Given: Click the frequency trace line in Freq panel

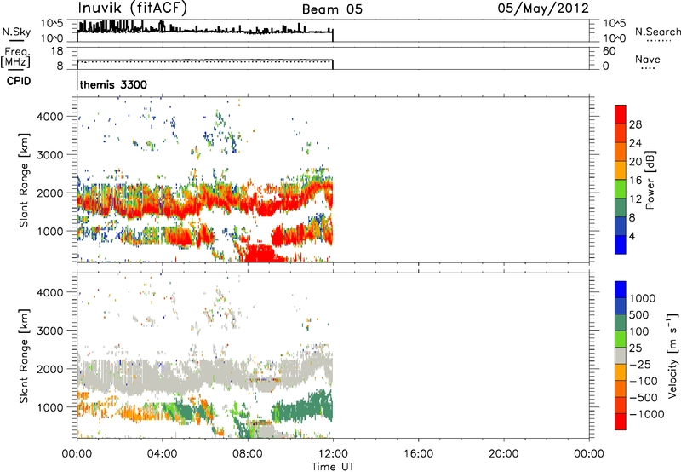Looking at the screenshot, I should pyautogui.click(x=204, y=60).
